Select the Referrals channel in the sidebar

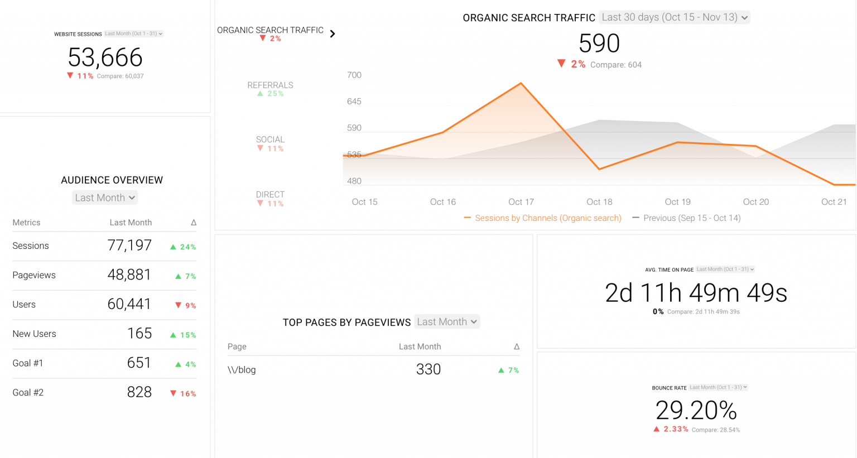(x=271, y=85)
